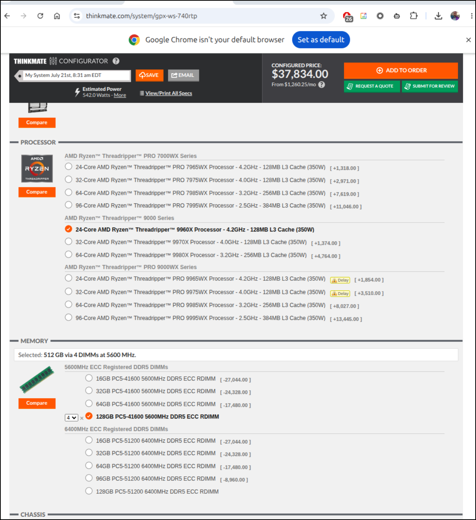Screen dimensions: 476x520
Task: Click the robot-shaped extension icon
Action: point(397,16)
